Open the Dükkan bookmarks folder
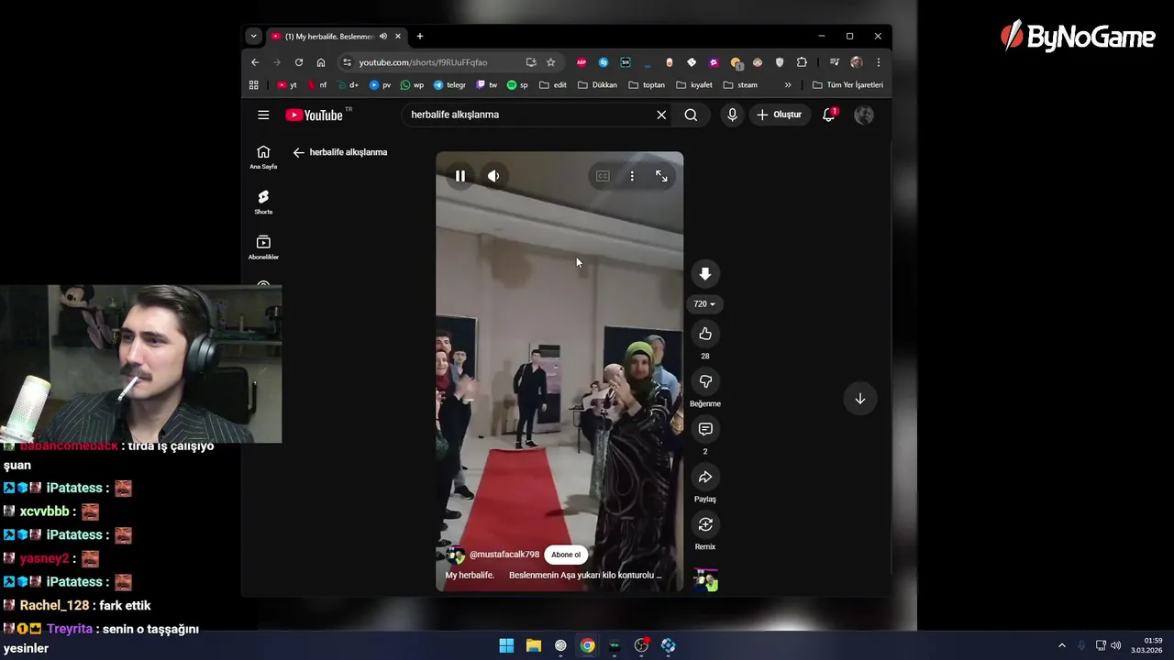The image size is (1174, 660). pos(597,85)
